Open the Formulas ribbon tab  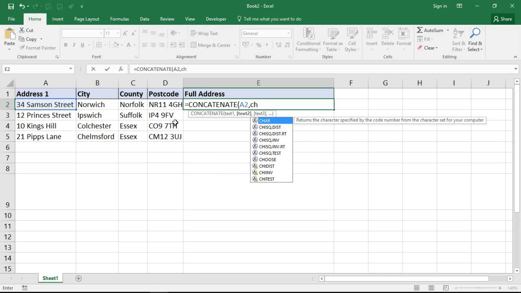click(119, 19)
